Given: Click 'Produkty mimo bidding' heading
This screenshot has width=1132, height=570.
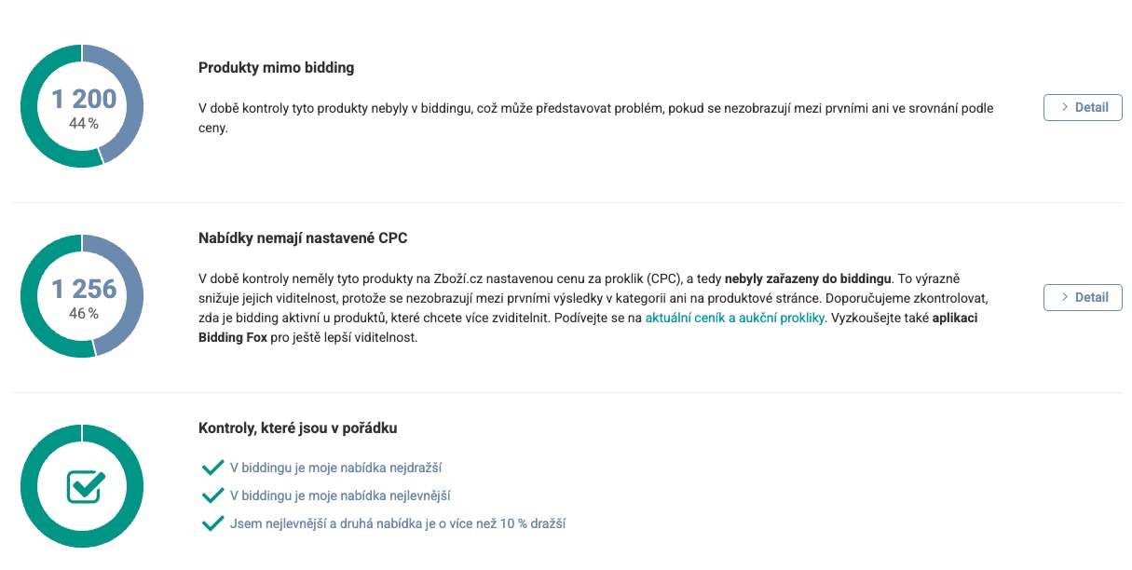Looking at the screenshot, I should (x=276, y=68).
